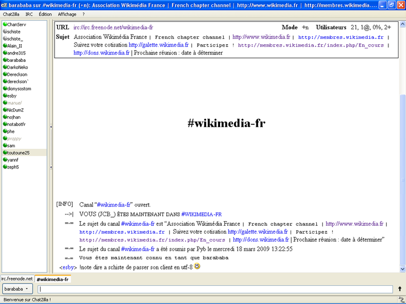Click ChanServ's green status icon
This screenshot has height=304, width=406.
pyautogui.click(x=5, y=25)
